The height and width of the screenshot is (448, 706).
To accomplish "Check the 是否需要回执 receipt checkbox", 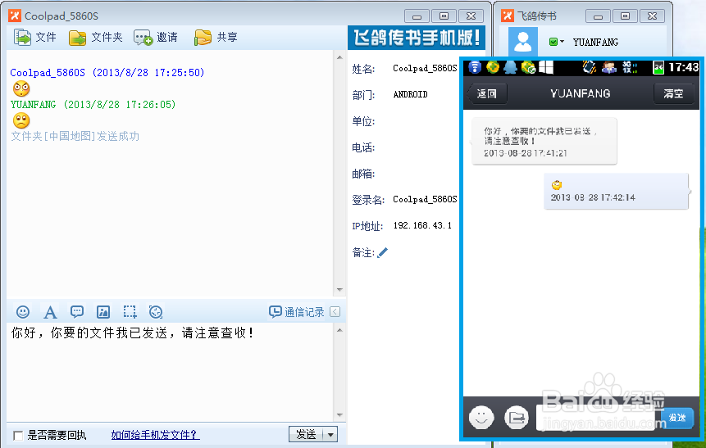I will click(18, 436).
